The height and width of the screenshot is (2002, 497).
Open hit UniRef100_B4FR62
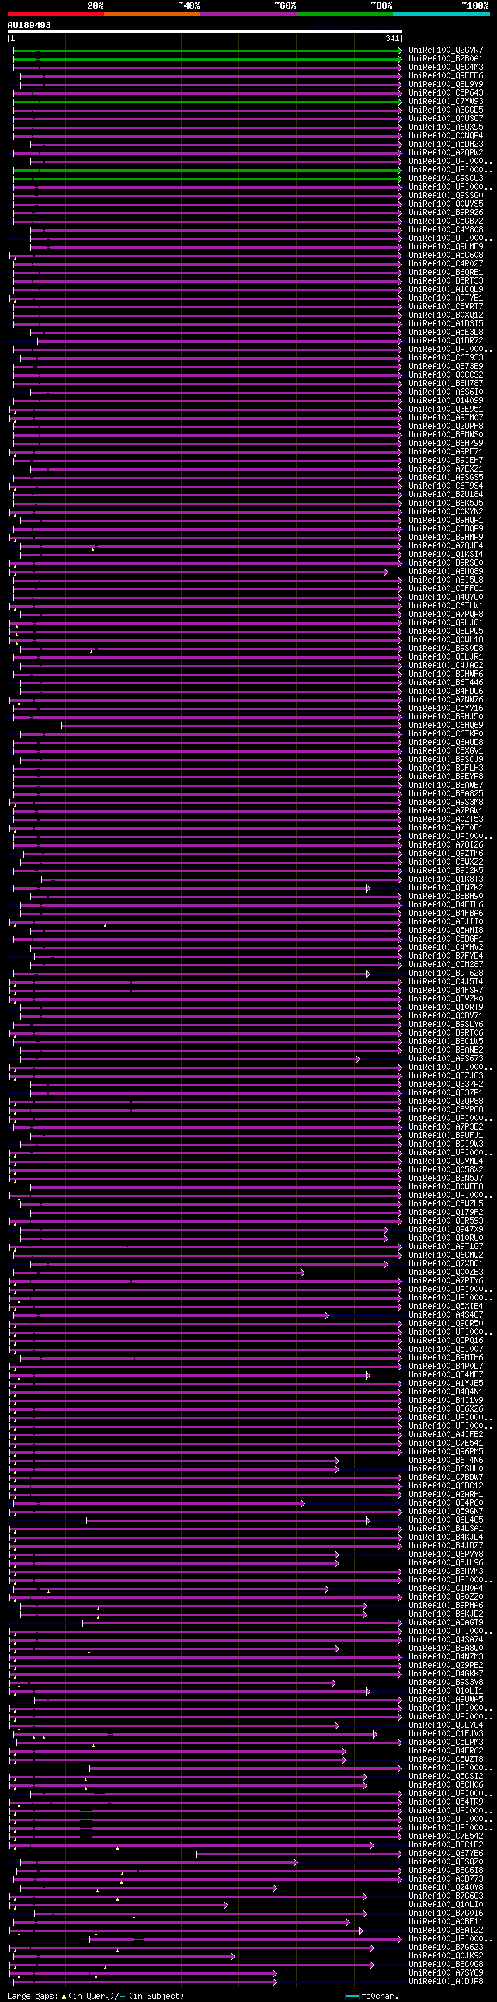[x=446, y=1752]
